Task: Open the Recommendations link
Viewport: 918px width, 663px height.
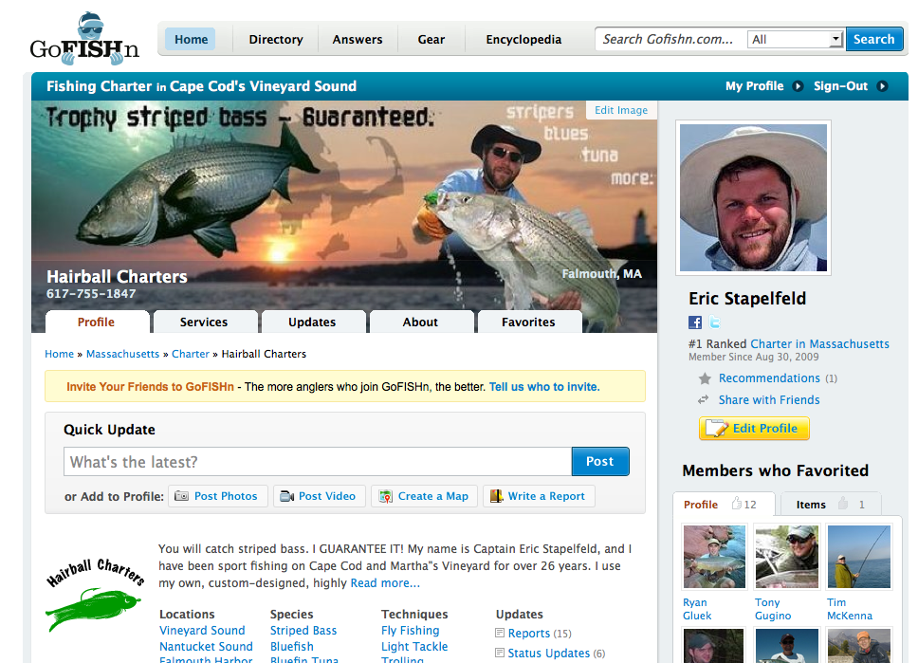Action: [769, 378]
